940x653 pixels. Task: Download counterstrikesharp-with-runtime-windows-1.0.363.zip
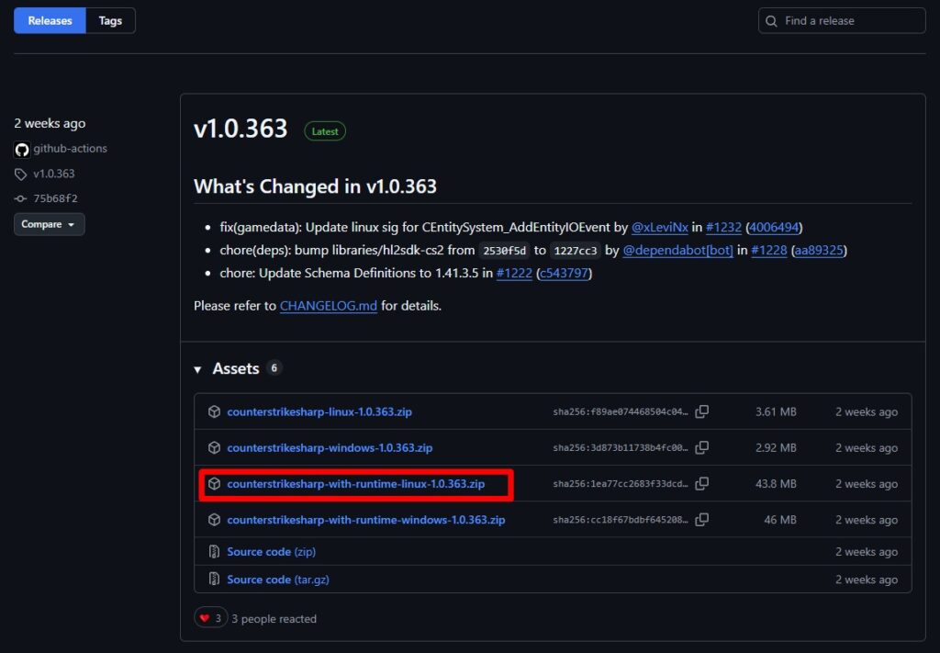point(365,520)
